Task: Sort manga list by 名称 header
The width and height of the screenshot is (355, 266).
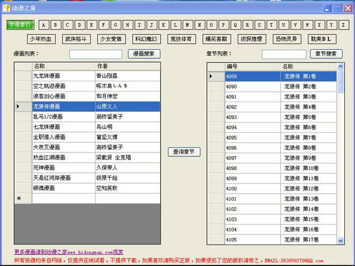Action: tap(64, 66)
